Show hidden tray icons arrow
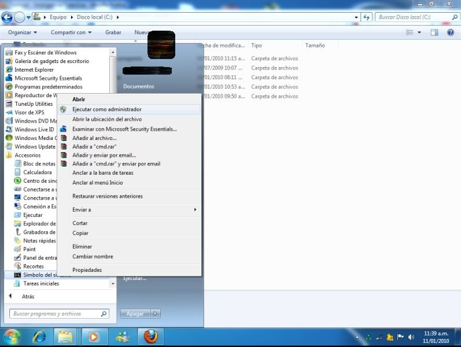 [x=357, y=337]
